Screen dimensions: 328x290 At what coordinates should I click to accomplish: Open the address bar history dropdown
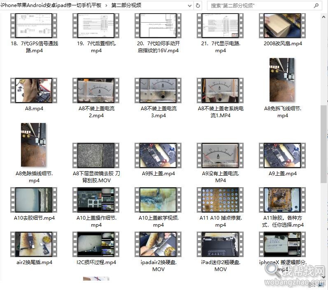190,6
